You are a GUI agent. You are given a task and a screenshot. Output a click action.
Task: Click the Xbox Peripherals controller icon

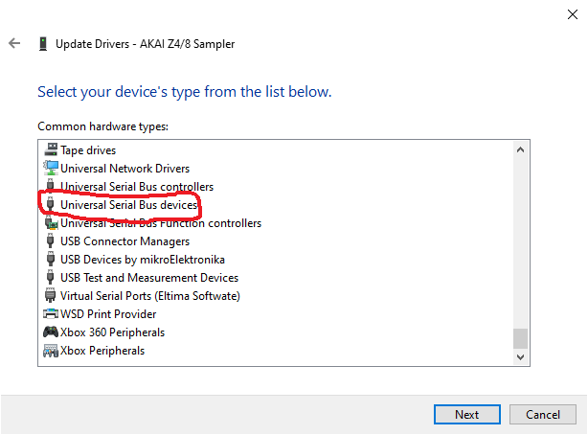[x=51, y=350]
